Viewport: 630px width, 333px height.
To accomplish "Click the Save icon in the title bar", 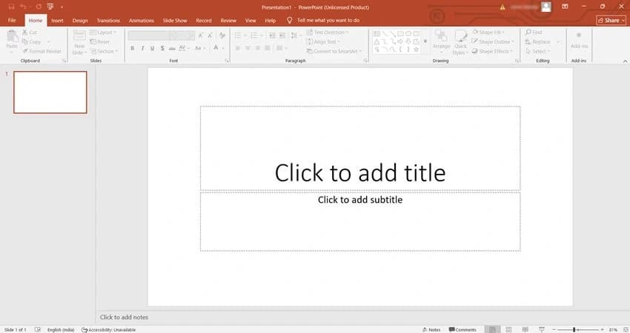I will tap(11, 7).
